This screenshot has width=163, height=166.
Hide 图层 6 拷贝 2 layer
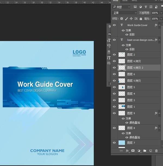[114, 68]
